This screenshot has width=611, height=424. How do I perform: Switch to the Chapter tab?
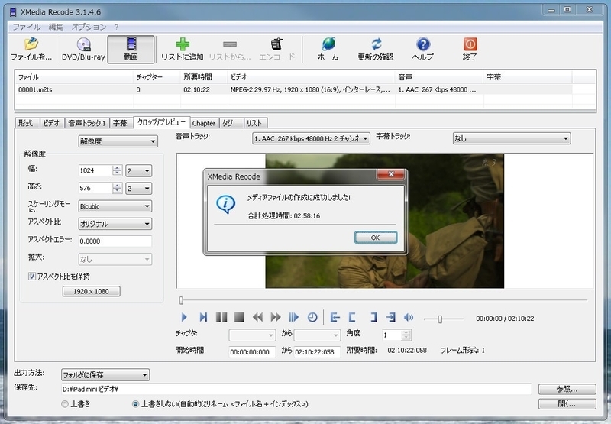point(204,123)
